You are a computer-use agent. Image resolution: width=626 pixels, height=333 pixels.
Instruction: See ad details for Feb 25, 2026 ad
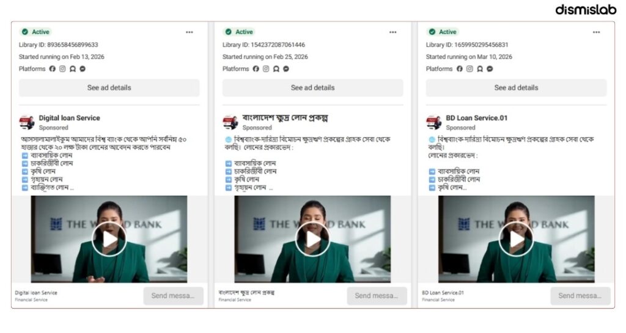pyautogui.click(x=312, y=88)
